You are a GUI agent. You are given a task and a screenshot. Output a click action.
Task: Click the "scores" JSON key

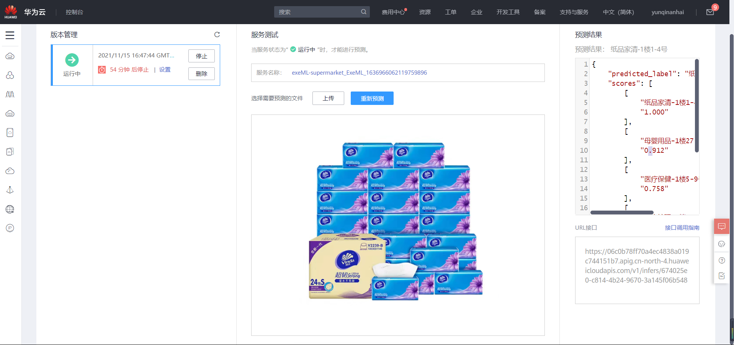pyautogui.click(x=624, y=83)
